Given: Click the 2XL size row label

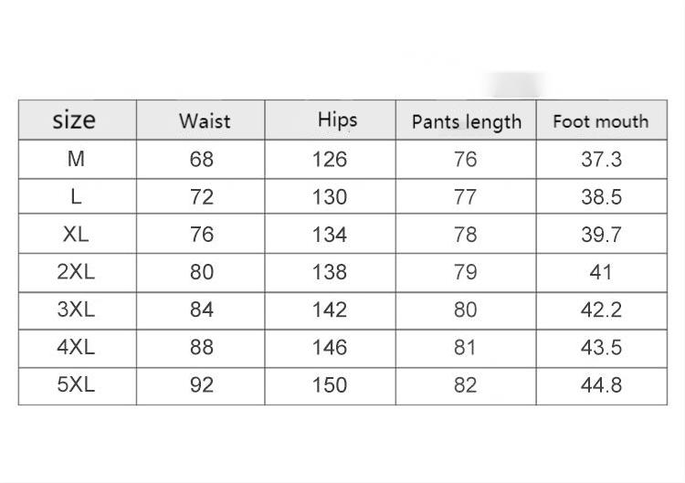Looking at the screenshot, I should (x=76, y=271).
